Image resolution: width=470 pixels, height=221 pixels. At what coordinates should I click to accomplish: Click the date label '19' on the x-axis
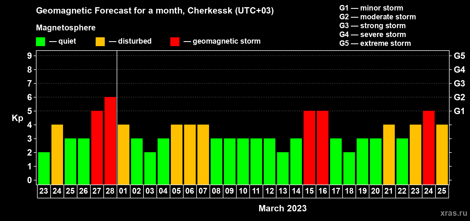[x=362, y=191]
